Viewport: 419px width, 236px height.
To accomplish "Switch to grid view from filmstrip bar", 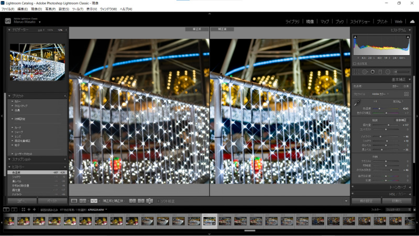I will 23,209.
